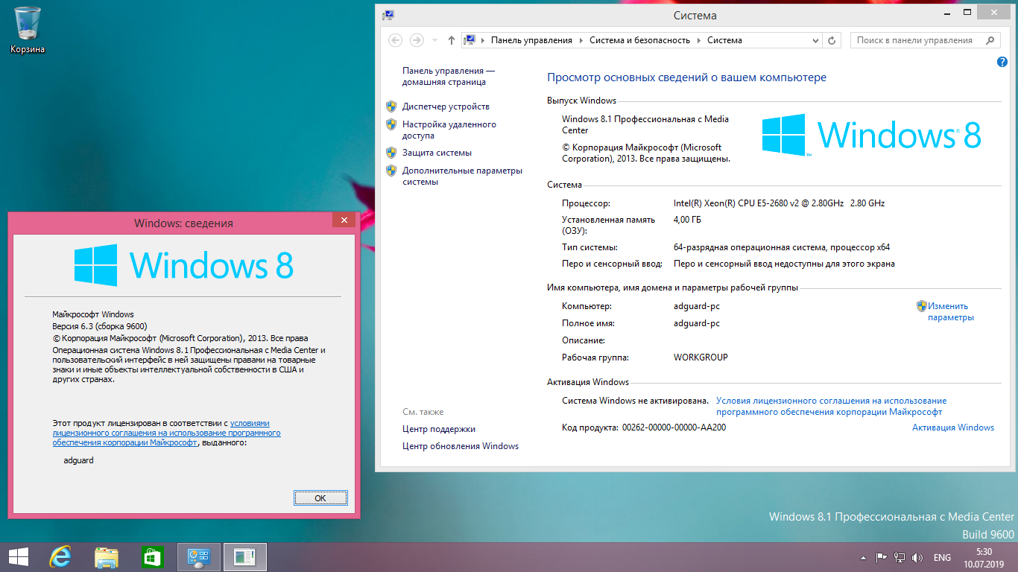Screen dimensions: 1018x572
Task: Open the network tray icon
Action: tap(900, 557)
